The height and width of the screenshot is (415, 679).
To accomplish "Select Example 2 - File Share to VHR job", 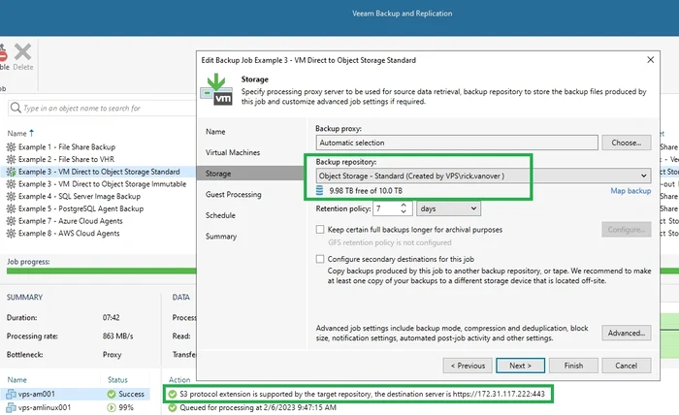I will [66, 159].
